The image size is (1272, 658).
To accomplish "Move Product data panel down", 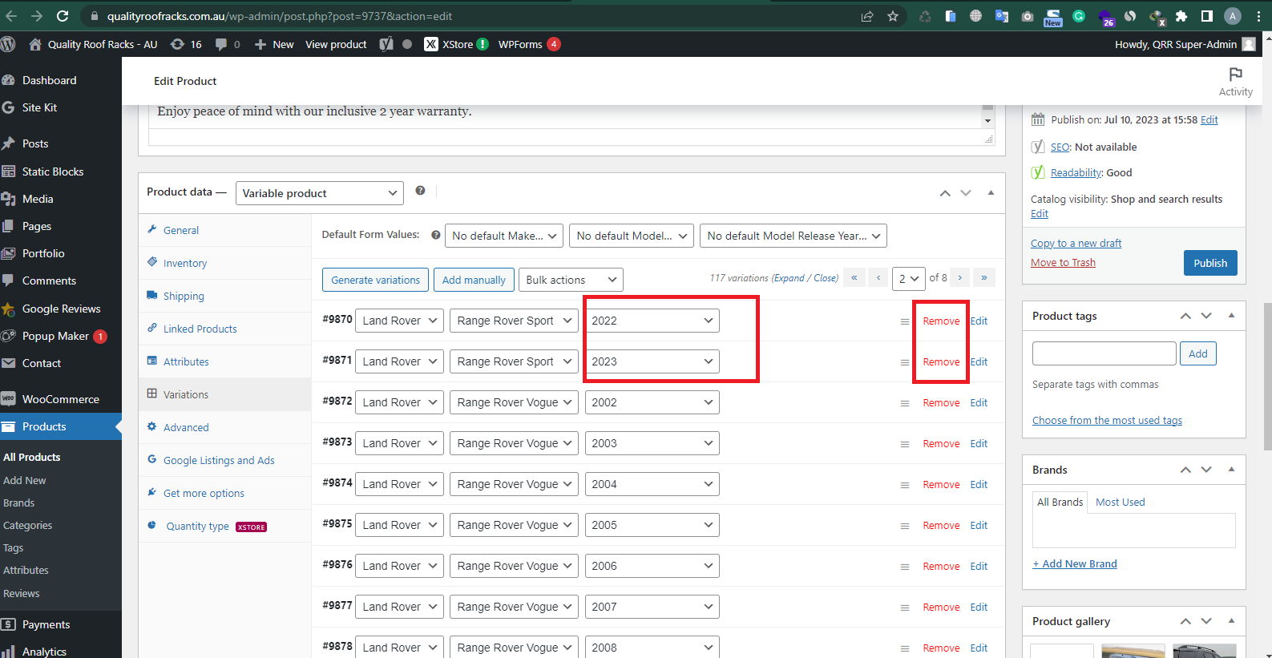I will click(x=966, y=193).
